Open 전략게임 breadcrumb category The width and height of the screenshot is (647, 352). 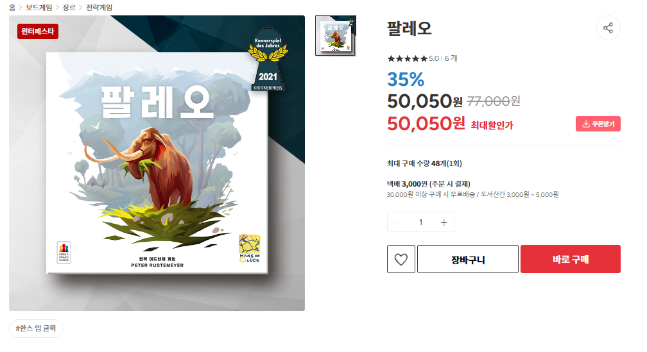[x=99, y=8]
